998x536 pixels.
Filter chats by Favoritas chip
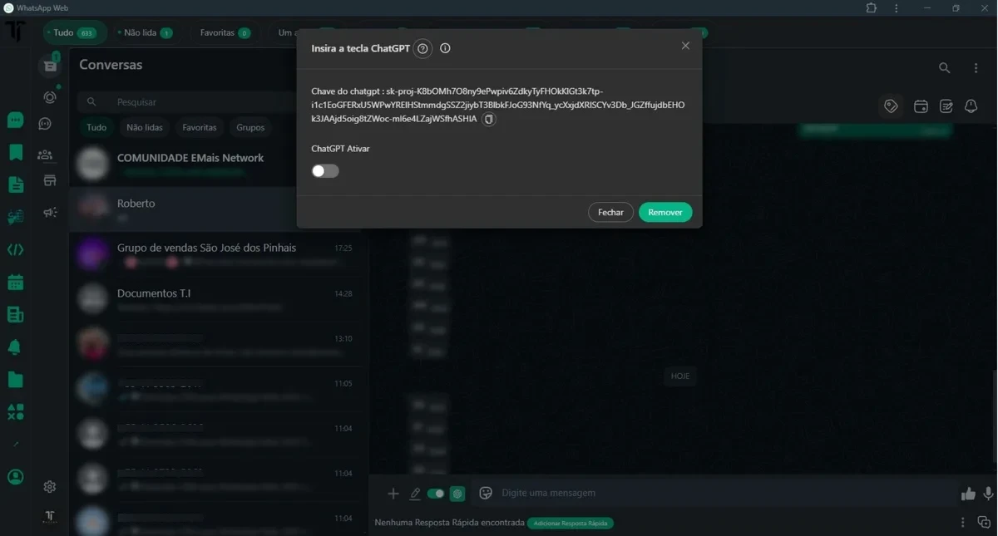click(200, 128)
